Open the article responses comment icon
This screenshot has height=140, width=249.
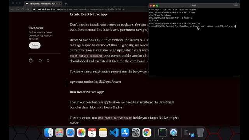click(40, 61)
